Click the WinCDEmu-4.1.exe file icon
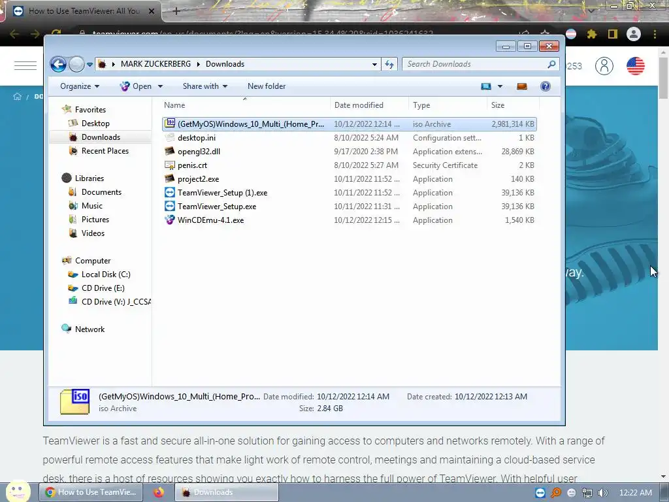 tap(170, 220)
